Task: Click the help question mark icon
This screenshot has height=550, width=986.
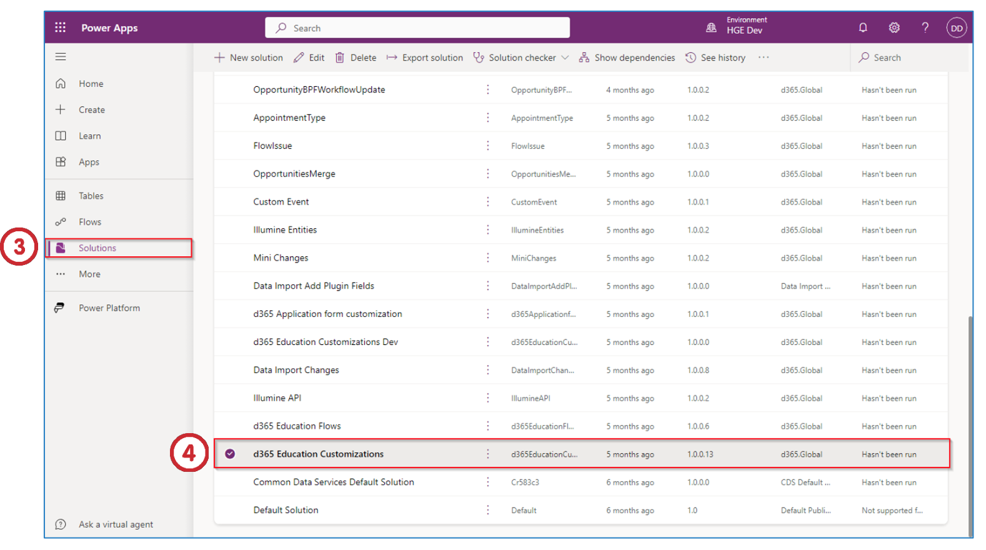Action: [x=925, y=27]
